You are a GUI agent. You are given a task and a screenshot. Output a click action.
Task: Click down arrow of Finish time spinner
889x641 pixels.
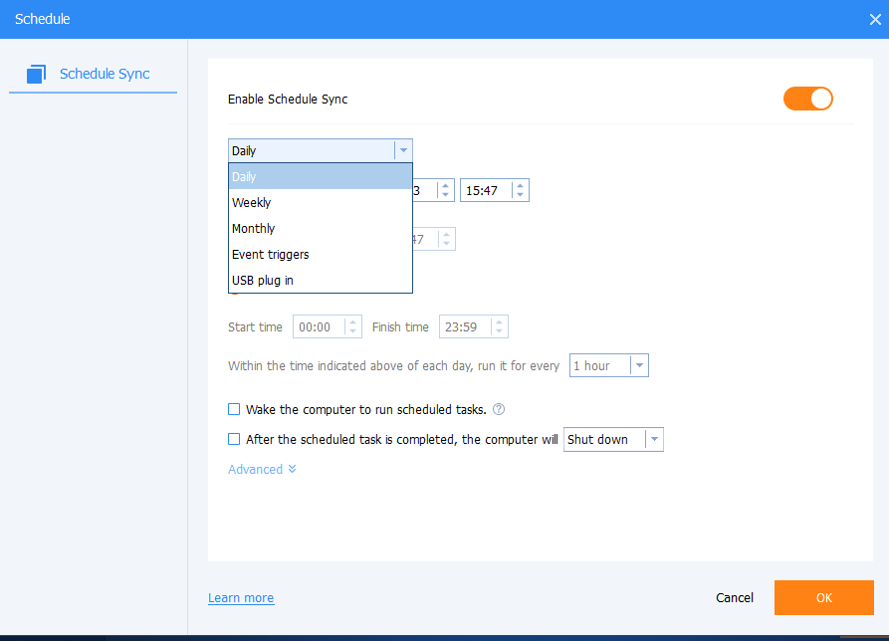point(499,331)
